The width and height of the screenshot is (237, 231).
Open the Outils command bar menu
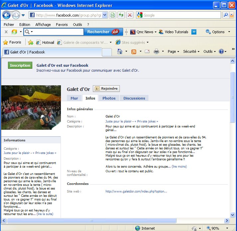(x=209, y=51)
